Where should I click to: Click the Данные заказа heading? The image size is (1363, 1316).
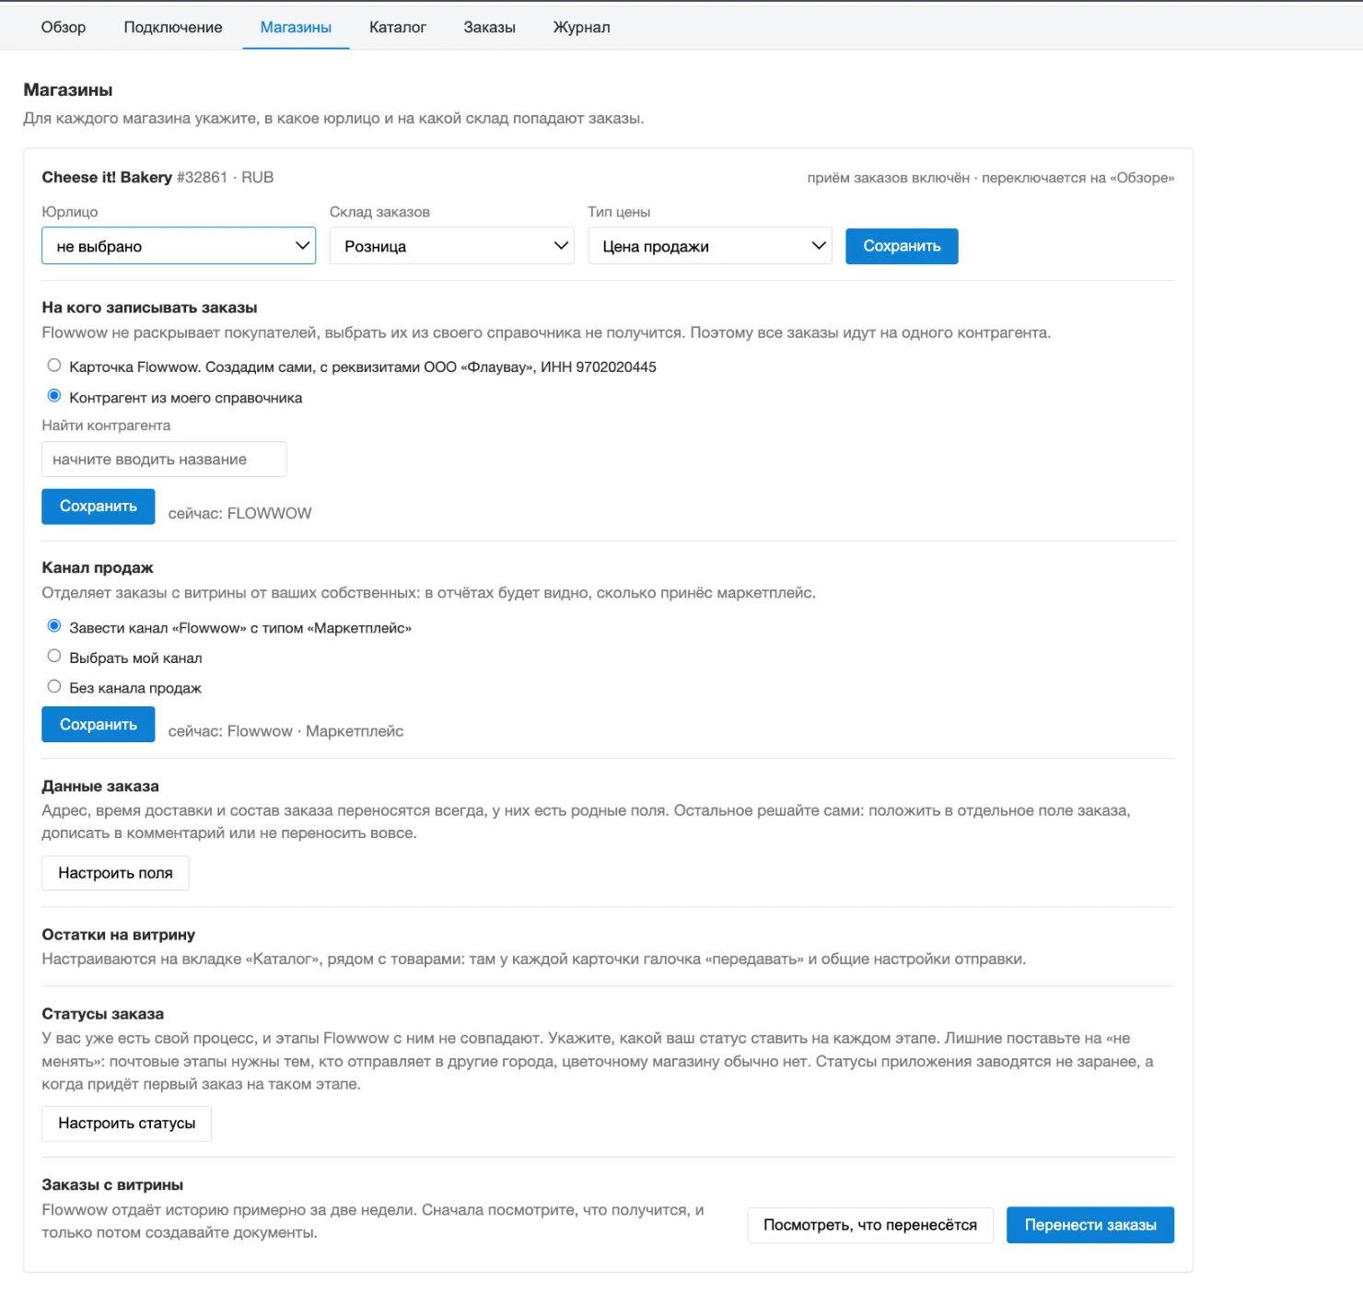[x=100, y=786]
